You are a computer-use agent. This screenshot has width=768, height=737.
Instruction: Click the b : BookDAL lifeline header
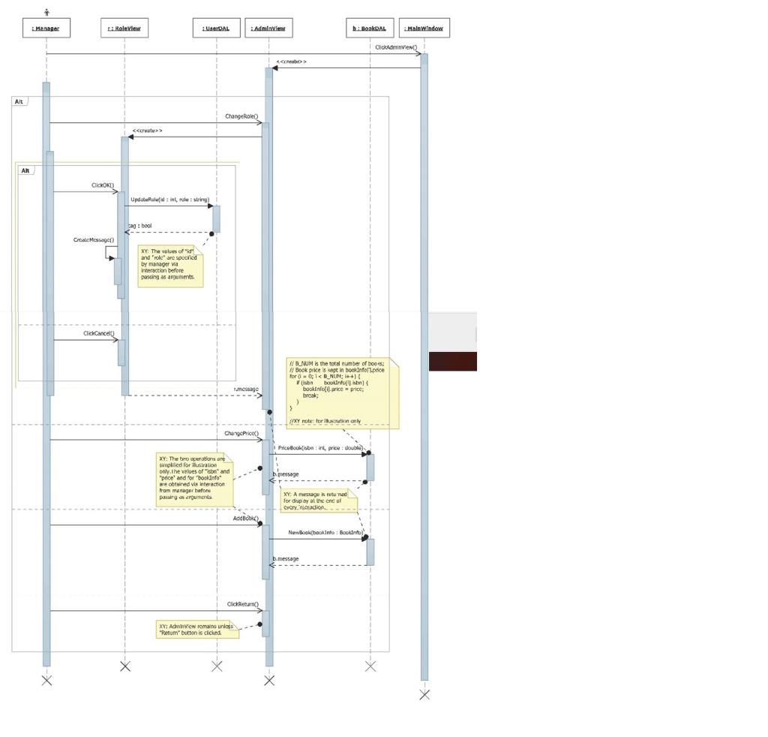pyautogui.click(x=368, y=27)
